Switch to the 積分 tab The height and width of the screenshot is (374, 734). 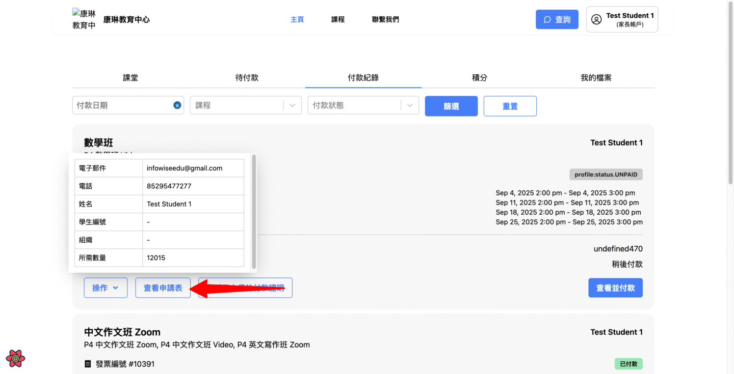coord(480,78)
